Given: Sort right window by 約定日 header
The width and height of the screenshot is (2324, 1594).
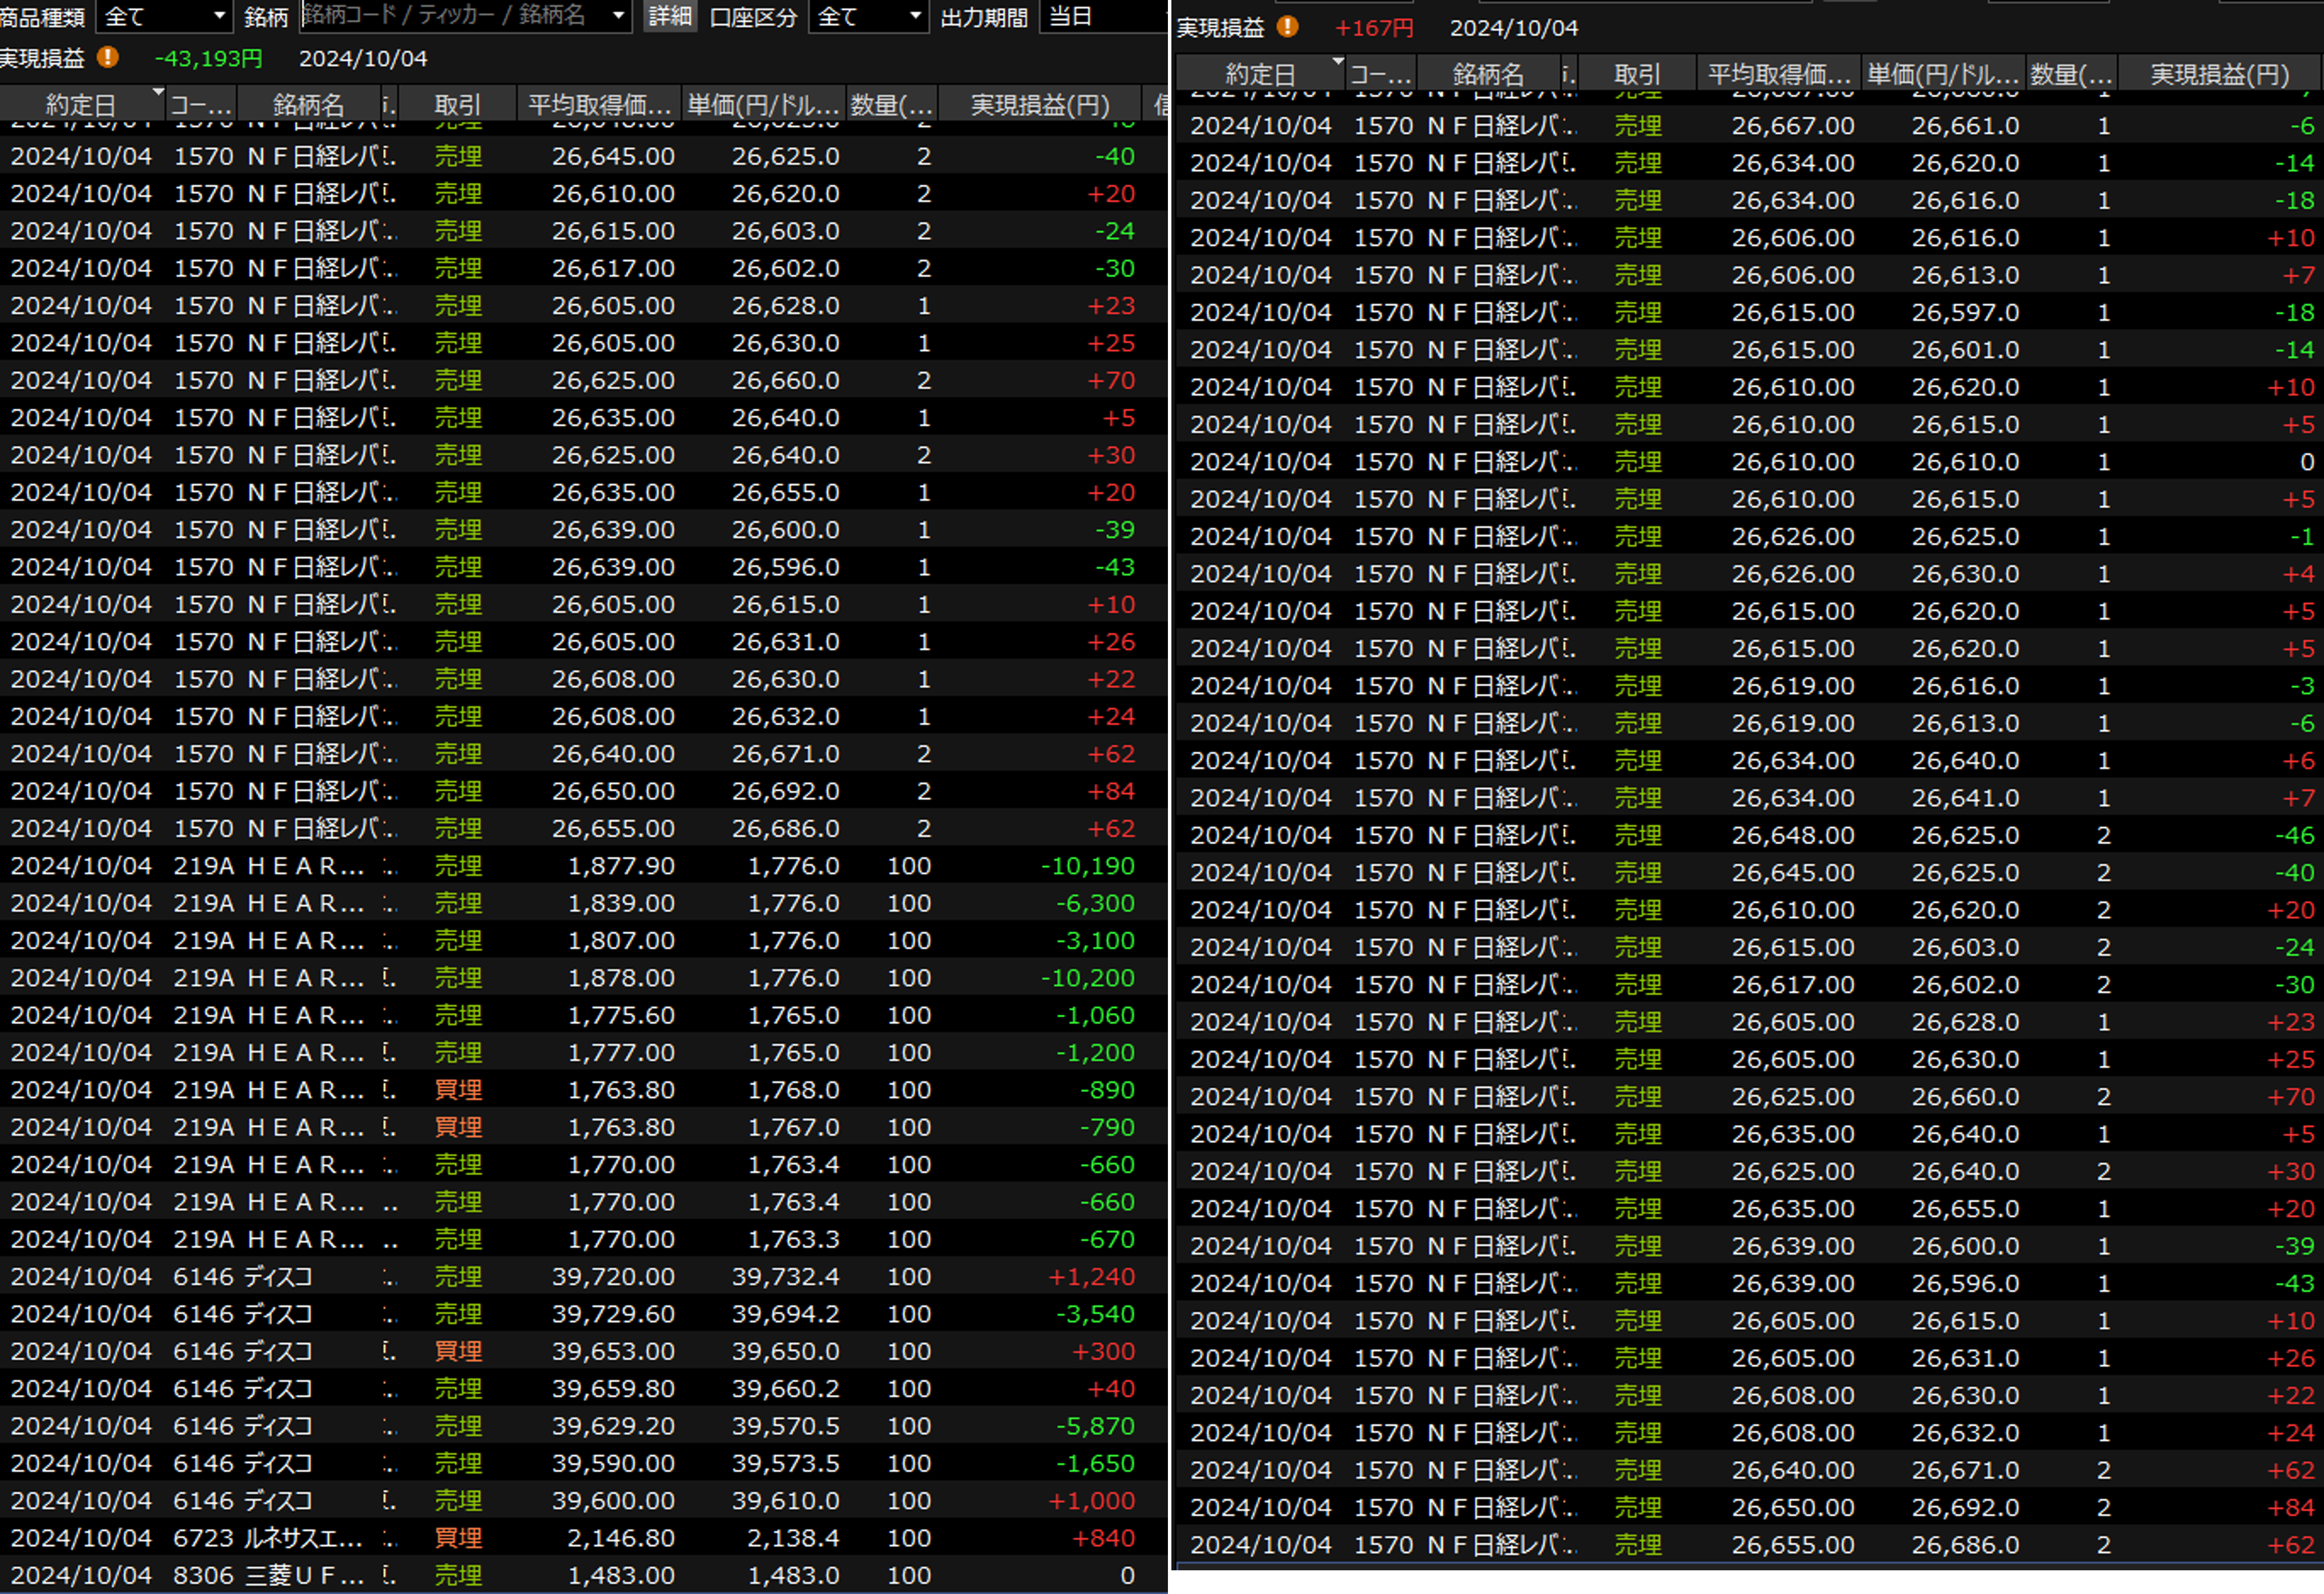Looking at the screenshot, I should click(1260, 73).
